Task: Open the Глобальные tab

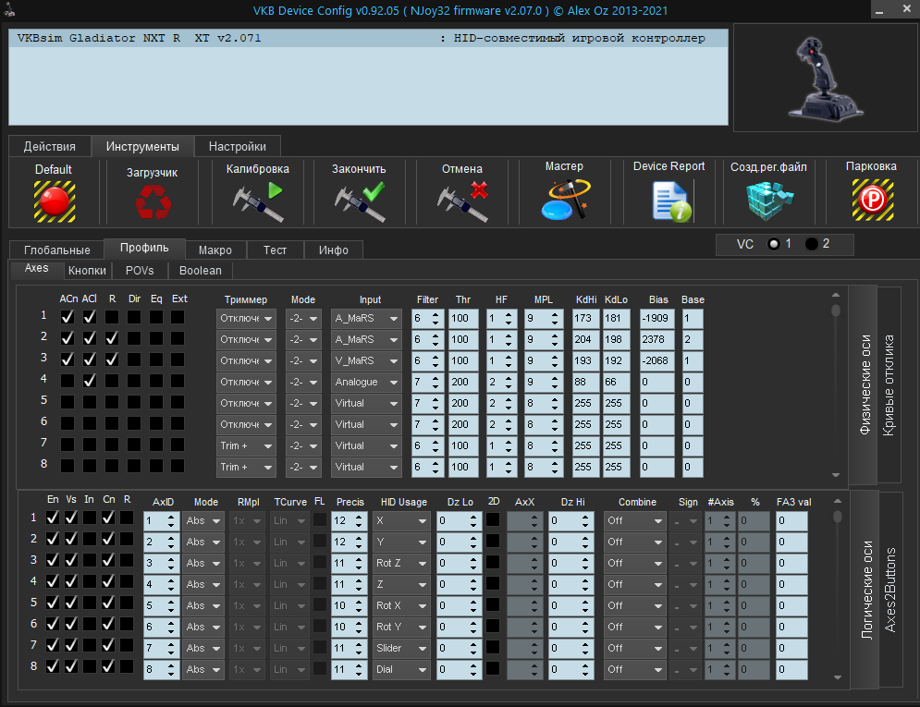Action: pos(57,250)
